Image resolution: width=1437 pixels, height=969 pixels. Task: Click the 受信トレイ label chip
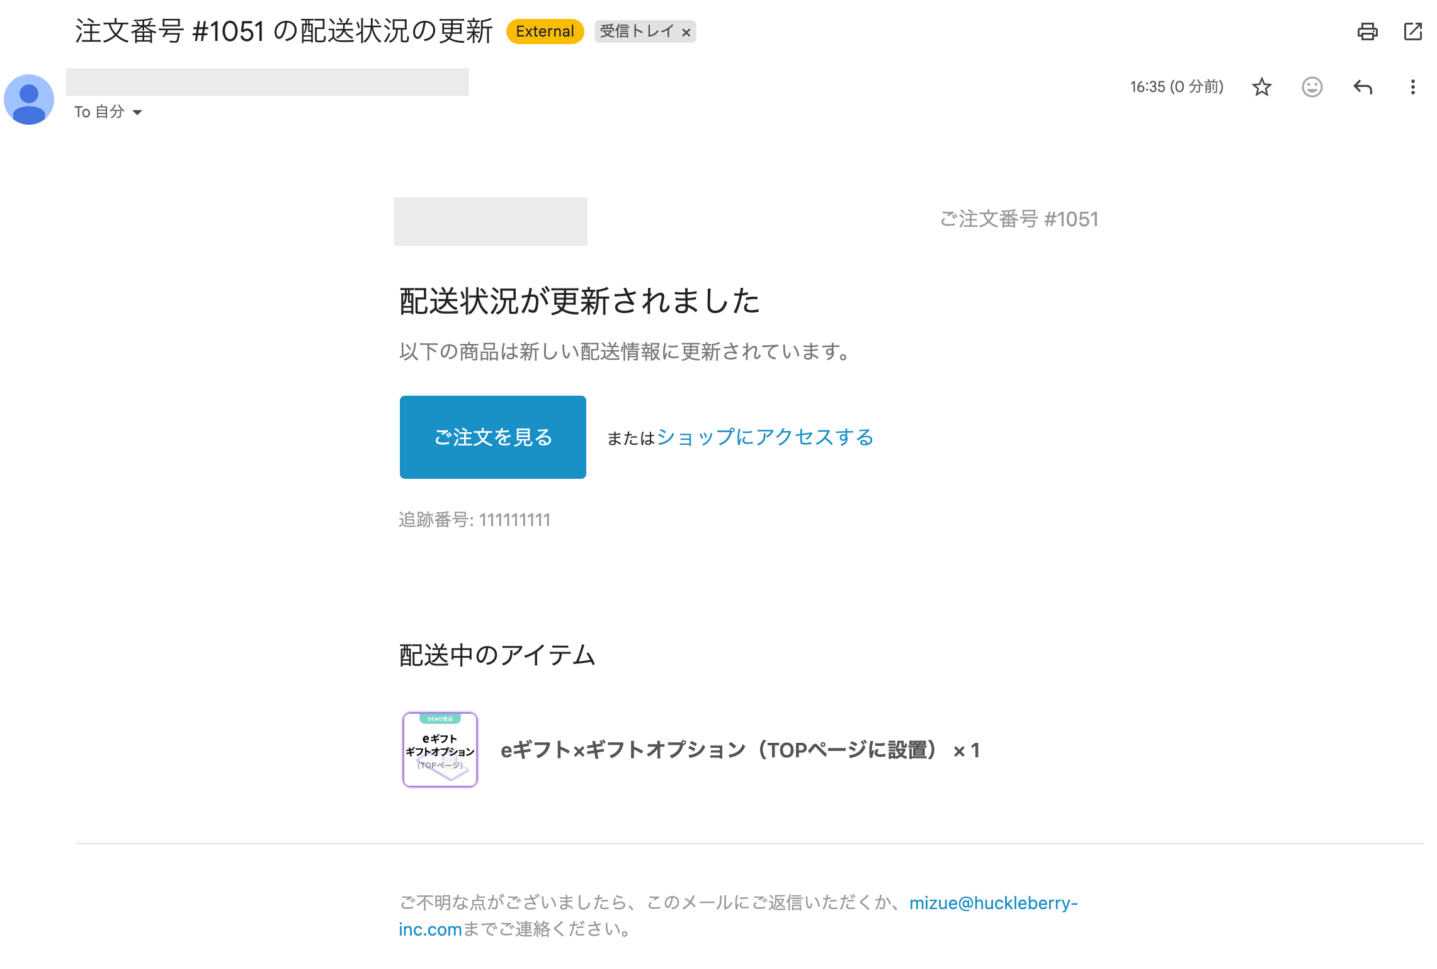(x=636, y=32)
